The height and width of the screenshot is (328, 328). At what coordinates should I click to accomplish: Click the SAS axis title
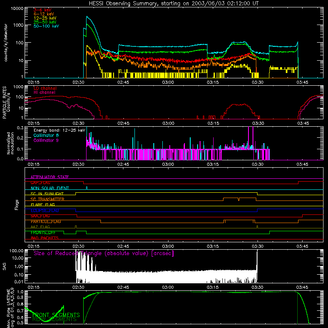(4, 266)
